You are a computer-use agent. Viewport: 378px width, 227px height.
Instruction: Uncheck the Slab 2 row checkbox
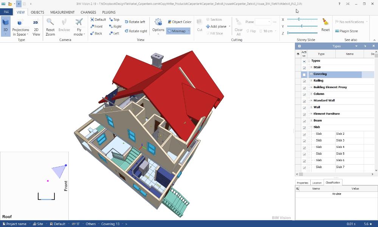pyautogui.click(x=304, y=134)
